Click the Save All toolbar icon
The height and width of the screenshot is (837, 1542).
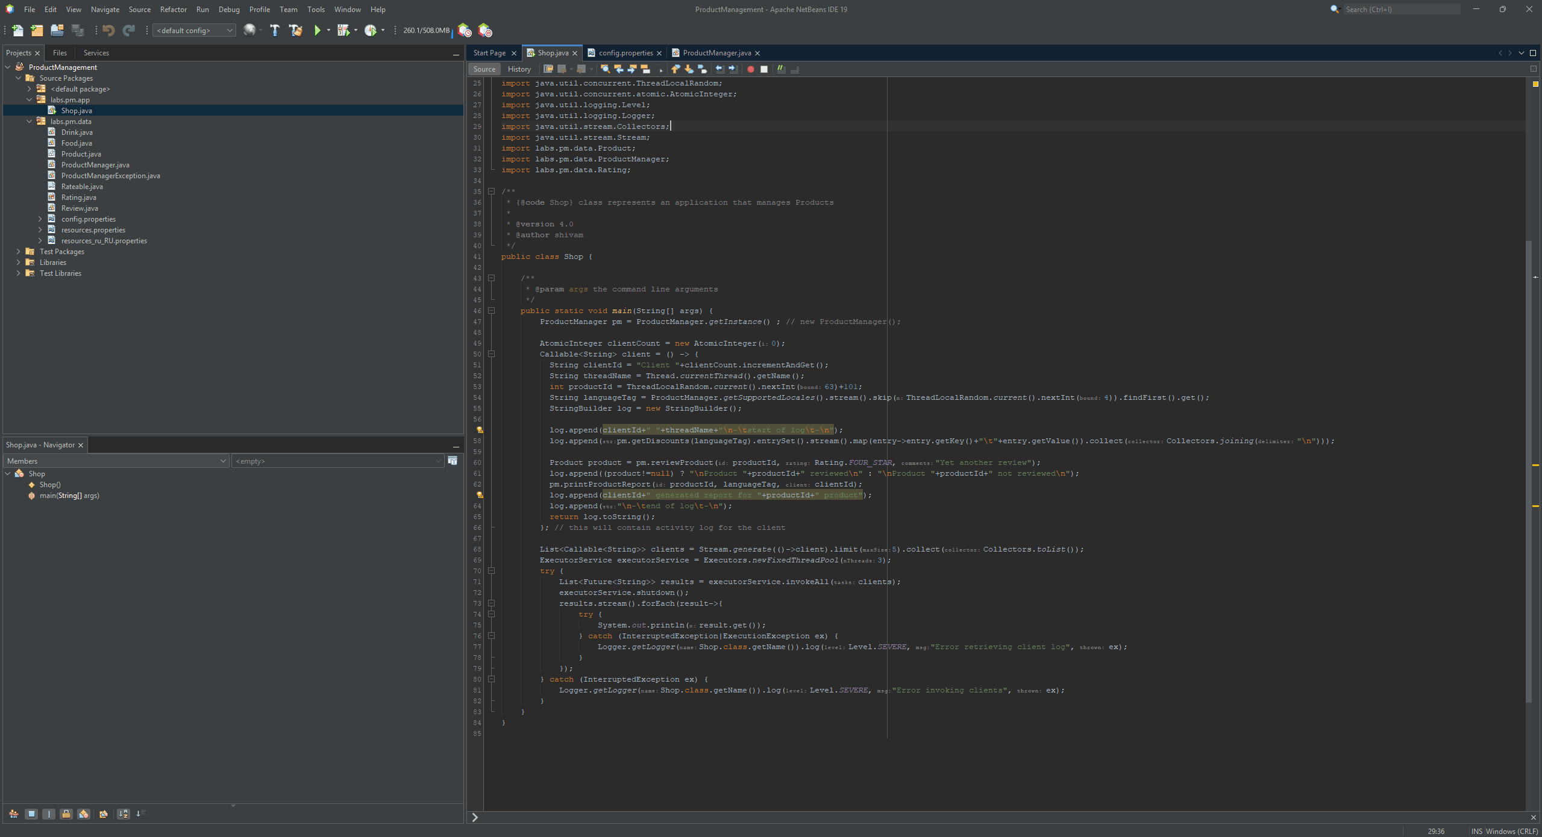(x=78, y=30)
